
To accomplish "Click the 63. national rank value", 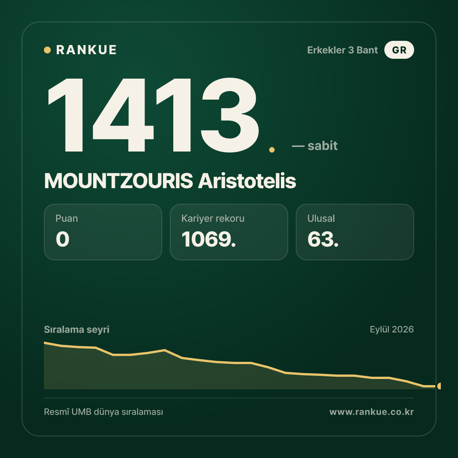I will (323, 239).
